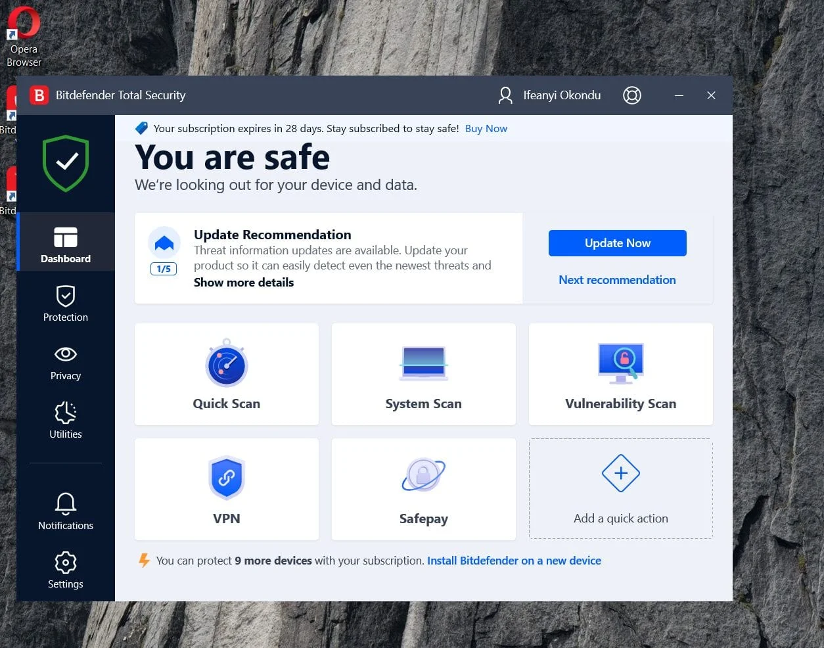Click the green shield status icon
The width and height of the screenshot is (824, 648).
[x=66, y=163]
